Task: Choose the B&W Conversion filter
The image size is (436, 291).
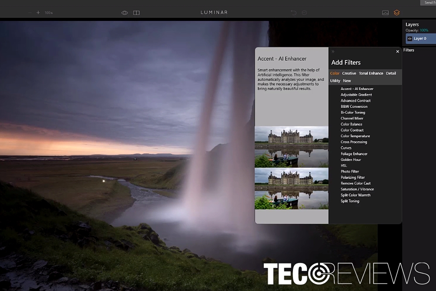Action: (354, 106)
